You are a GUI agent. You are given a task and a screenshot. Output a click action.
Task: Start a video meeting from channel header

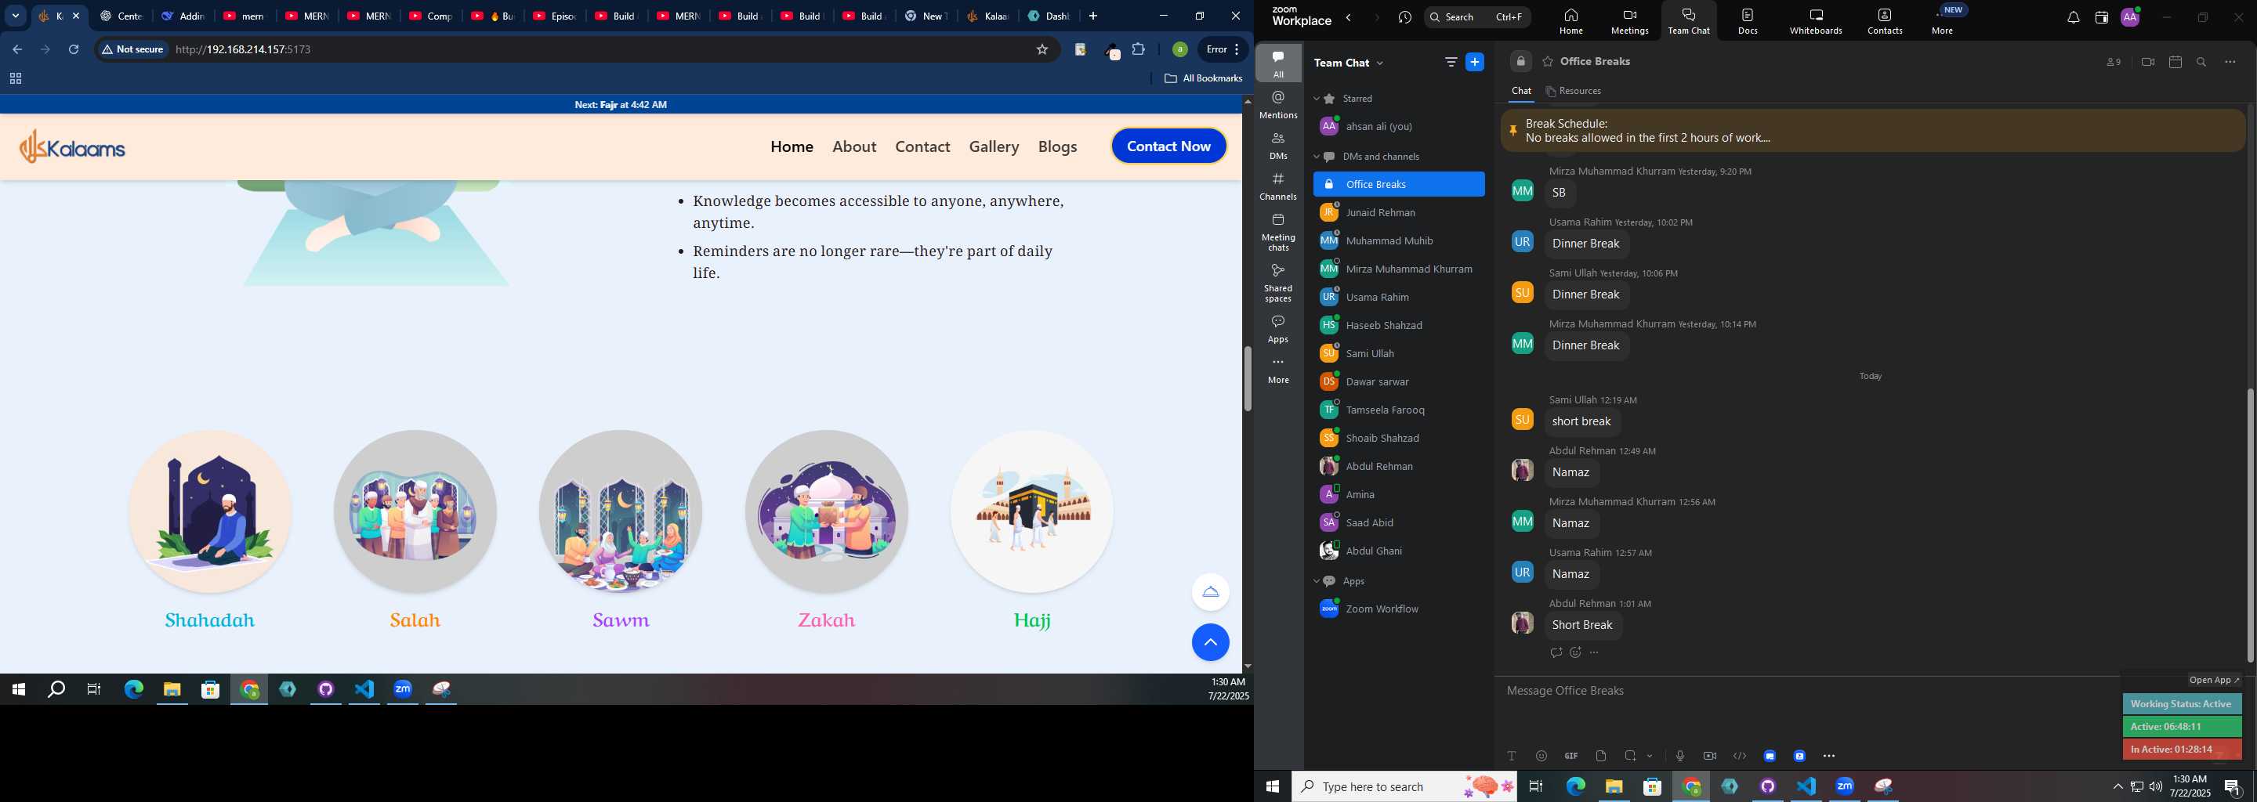tap(2147, 62)
